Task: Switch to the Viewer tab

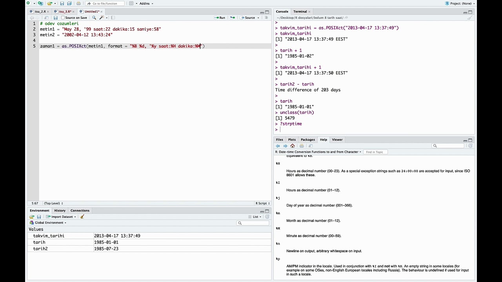Action: (x=337, y=140)
